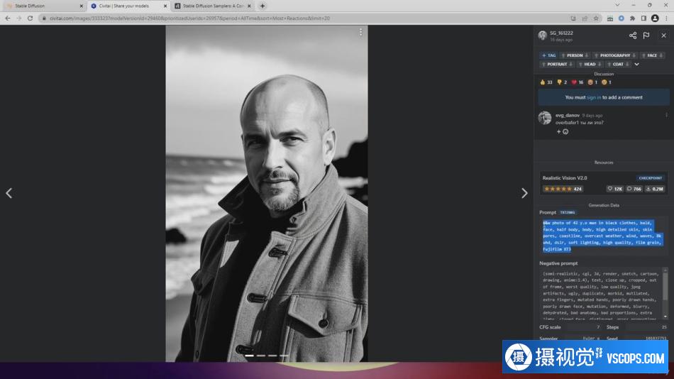Upvote the PORTRAIT tag
The width and height of the screenshot is (674, 379).
(543, 64)
